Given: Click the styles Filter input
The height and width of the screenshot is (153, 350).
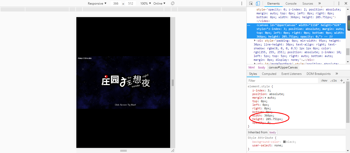Looking at the screenshot, I should 283,80.
